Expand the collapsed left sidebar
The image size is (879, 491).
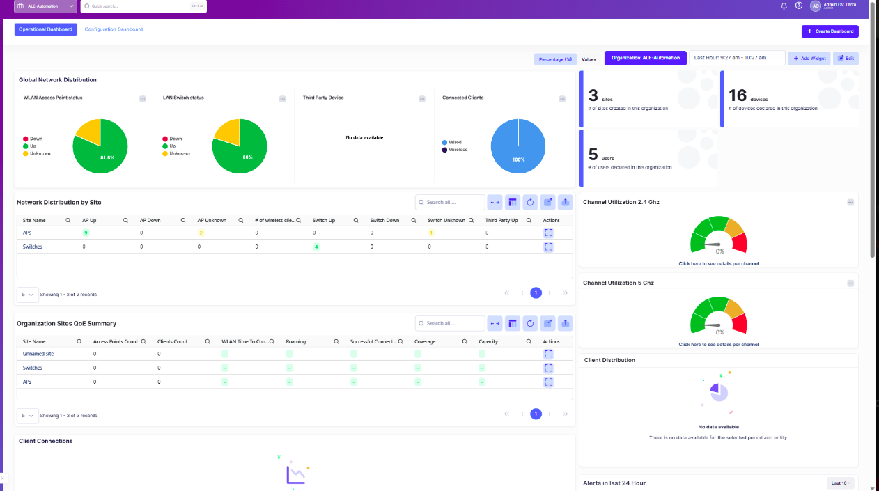3,478
